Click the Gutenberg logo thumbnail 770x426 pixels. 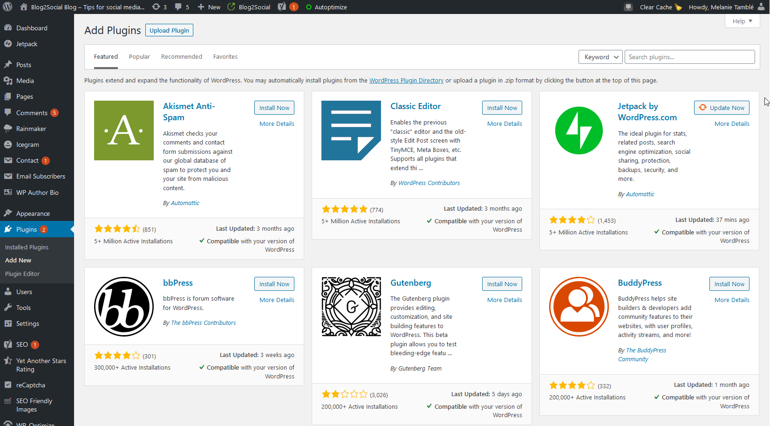click(351, 307)
